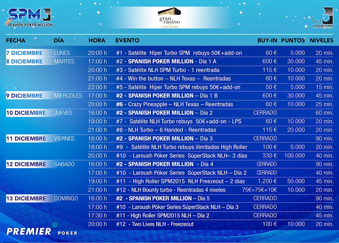Click the 11 DICIEMBRE date label
The image size is (339, 243).
[x=26, y=139]
